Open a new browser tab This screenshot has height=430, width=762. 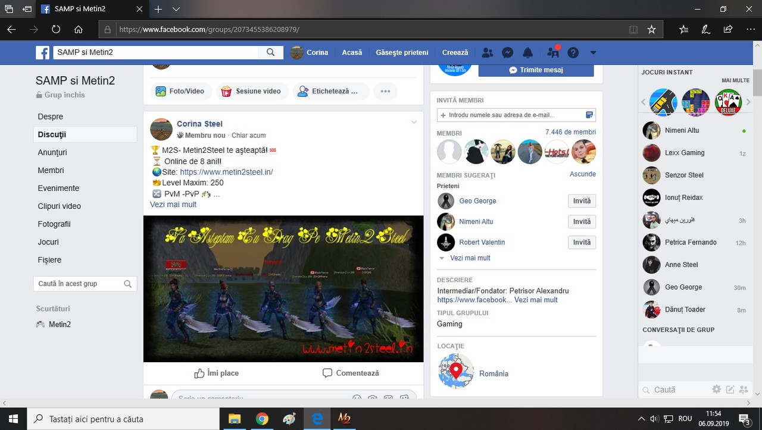[x=158, y=10]
